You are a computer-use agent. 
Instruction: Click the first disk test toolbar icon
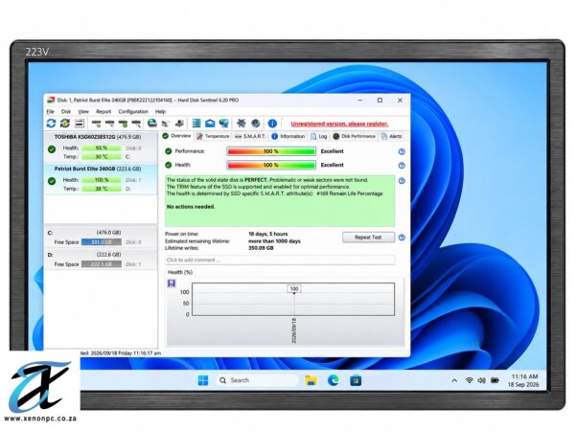[x=97, y=124]
